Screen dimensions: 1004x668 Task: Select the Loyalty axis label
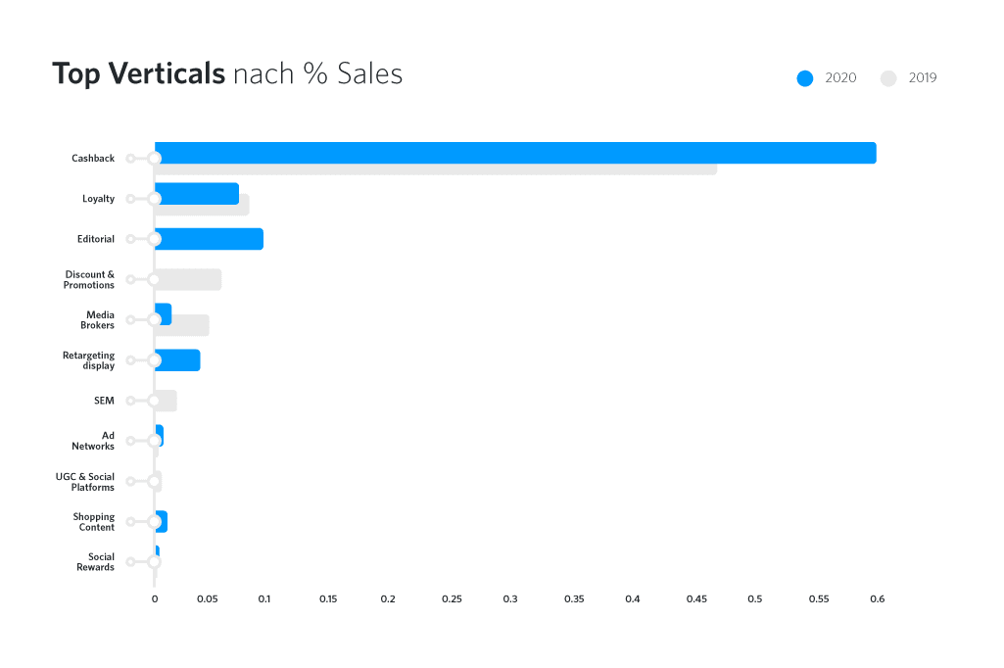(98, 199)
